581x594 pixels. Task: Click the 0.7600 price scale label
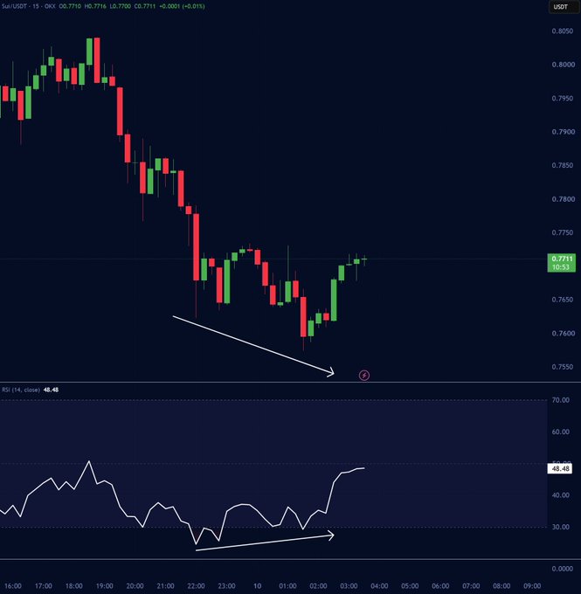[x=564, y=334]
